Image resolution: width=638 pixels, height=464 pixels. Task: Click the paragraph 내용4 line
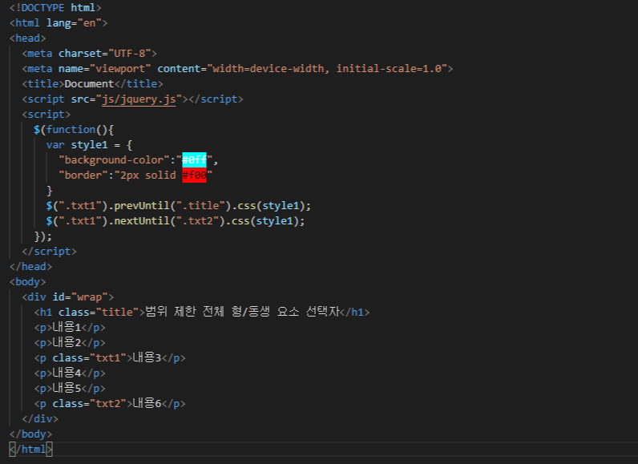click(x=70, y=373)
